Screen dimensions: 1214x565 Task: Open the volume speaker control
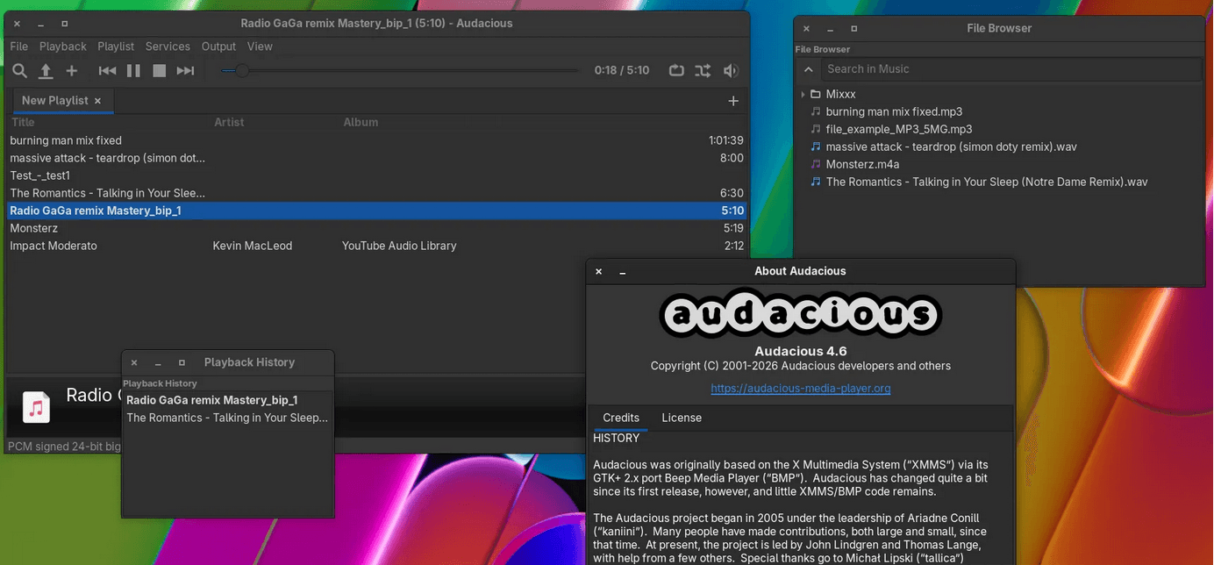[x=730, y=71]
